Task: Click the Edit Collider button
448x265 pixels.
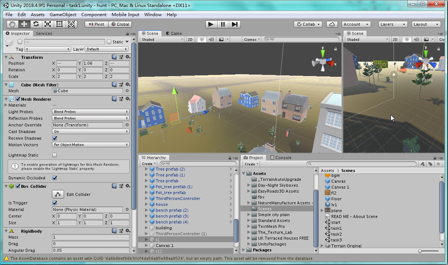Action: (58, 194)
